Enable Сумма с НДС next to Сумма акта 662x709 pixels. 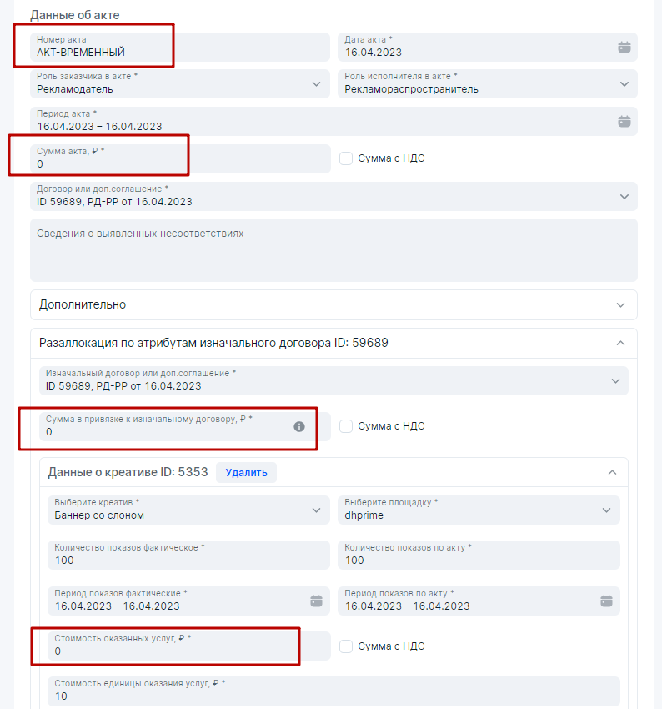347,158
